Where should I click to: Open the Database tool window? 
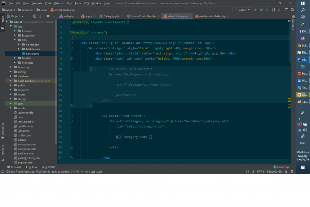(293, 23)
